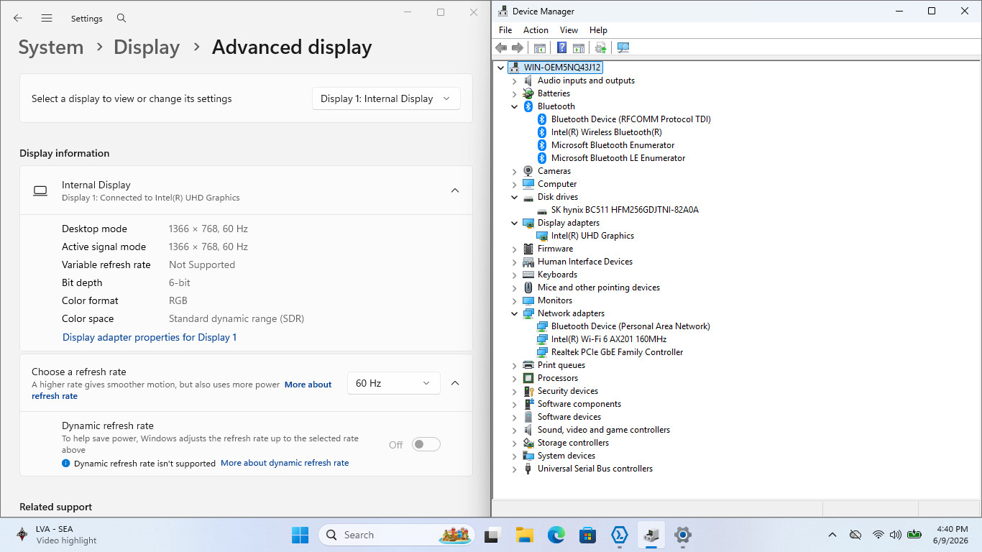Go to System breadcrumb
The image size is (982, 552).
(x=51, y=47)
